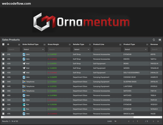Focus the Revenue search filter field
Image resolution: width=163 pixels, height=125 pixels.
click(x=156, y=50)
